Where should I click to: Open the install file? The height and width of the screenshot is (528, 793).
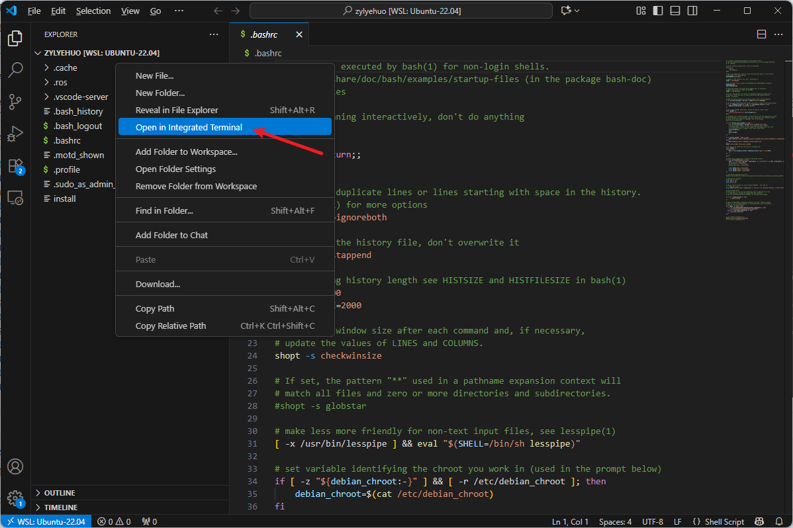pos(64,198)
